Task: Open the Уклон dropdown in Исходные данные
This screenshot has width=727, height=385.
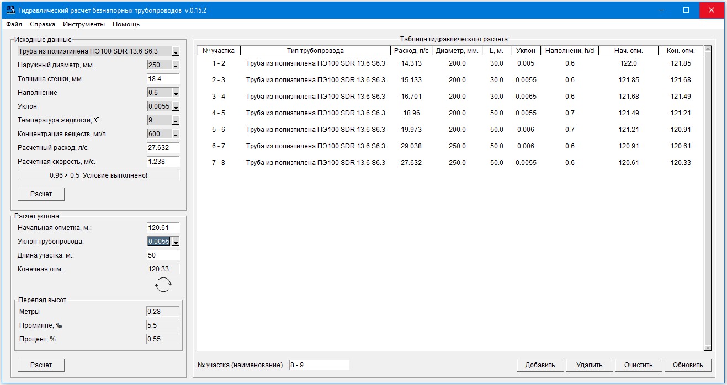Action: click(176, 106)
